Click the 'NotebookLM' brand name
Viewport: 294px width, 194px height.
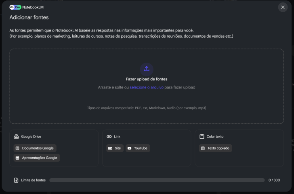click(33, 7)
